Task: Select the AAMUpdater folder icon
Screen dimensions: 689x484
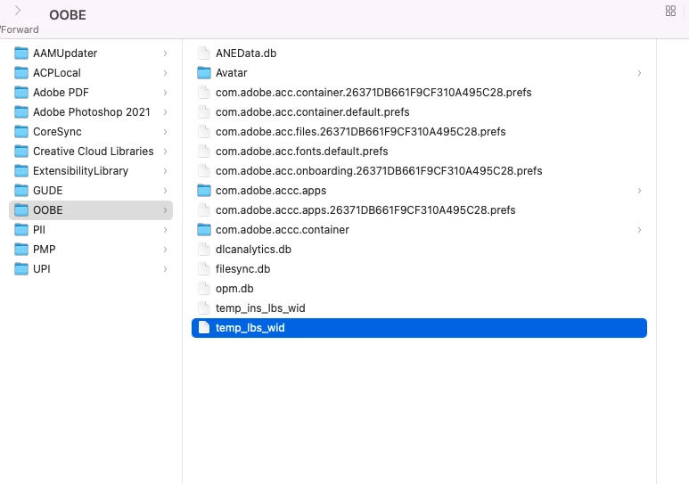Action: coord(21,53)
